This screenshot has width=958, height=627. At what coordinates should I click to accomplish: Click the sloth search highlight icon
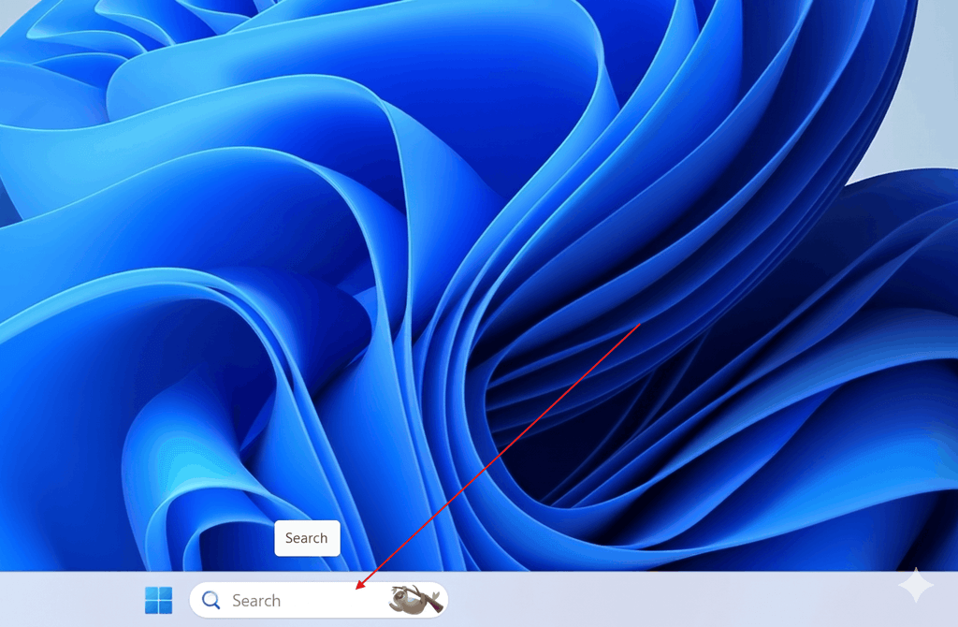(x=414, y=599)
